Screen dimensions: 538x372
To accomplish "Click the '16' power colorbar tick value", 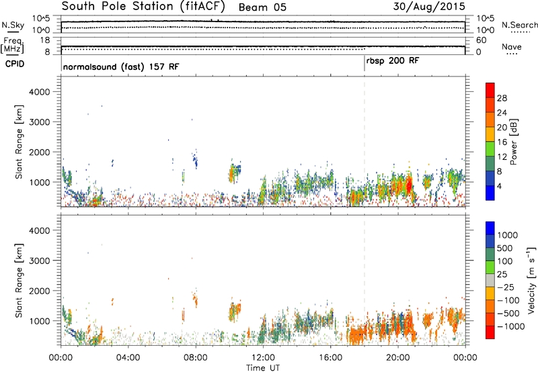I will click(x=502, y=142).
